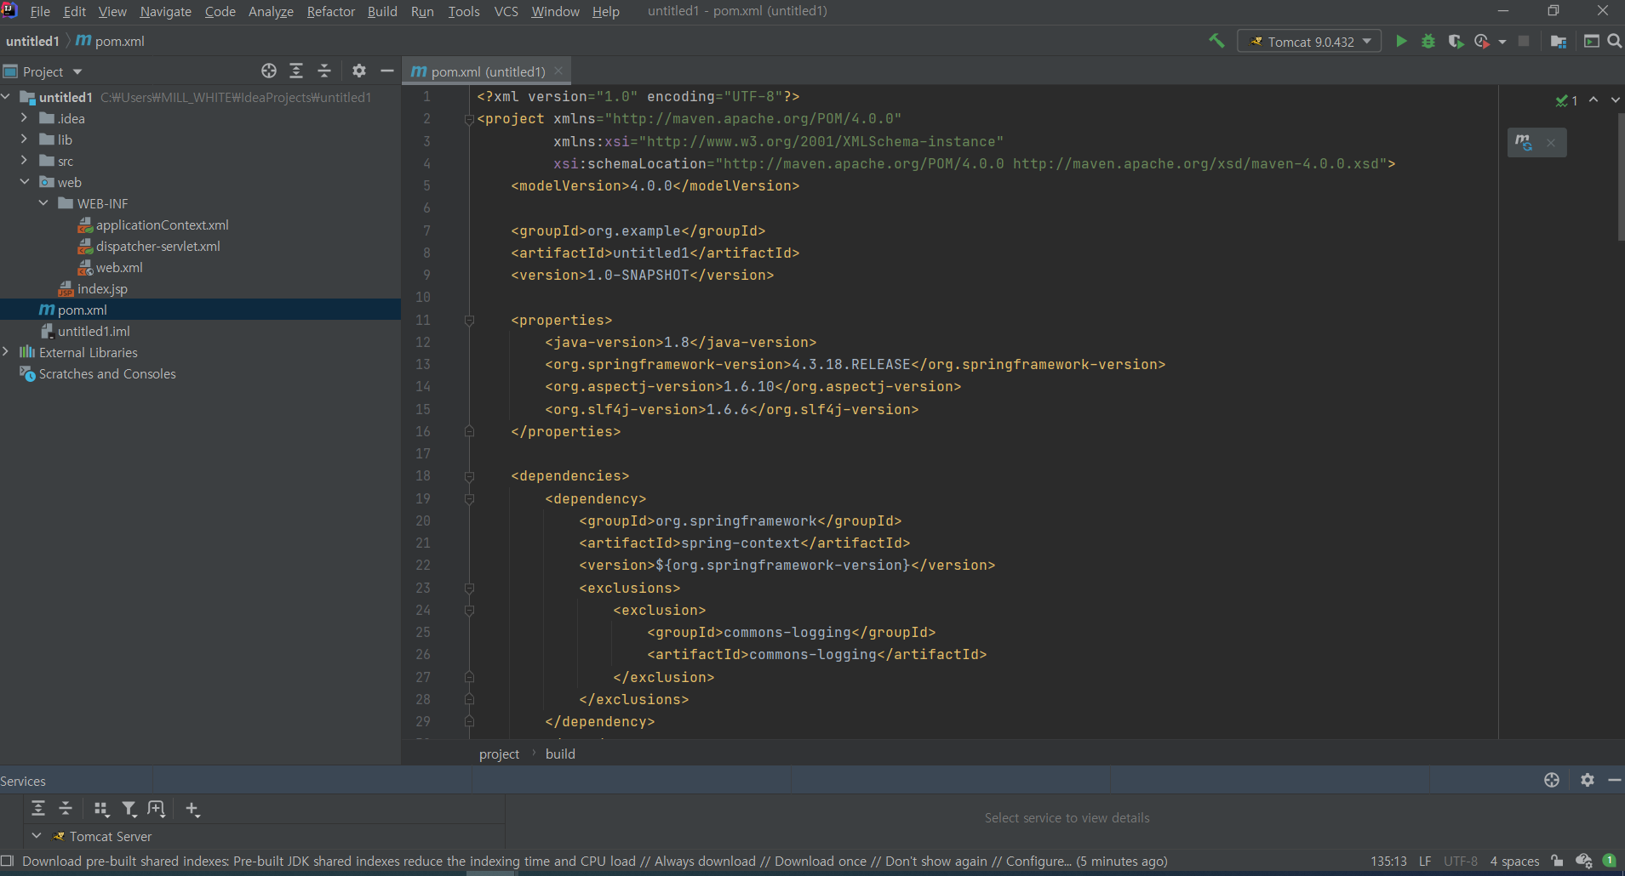Collapse the WEB-INF folder
This screenshot has height=876, width=1625.
[43, 203]
